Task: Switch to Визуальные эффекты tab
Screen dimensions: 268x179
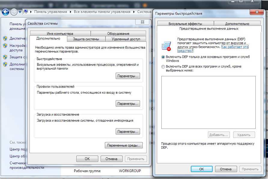Action: click(x=185, y=23)
